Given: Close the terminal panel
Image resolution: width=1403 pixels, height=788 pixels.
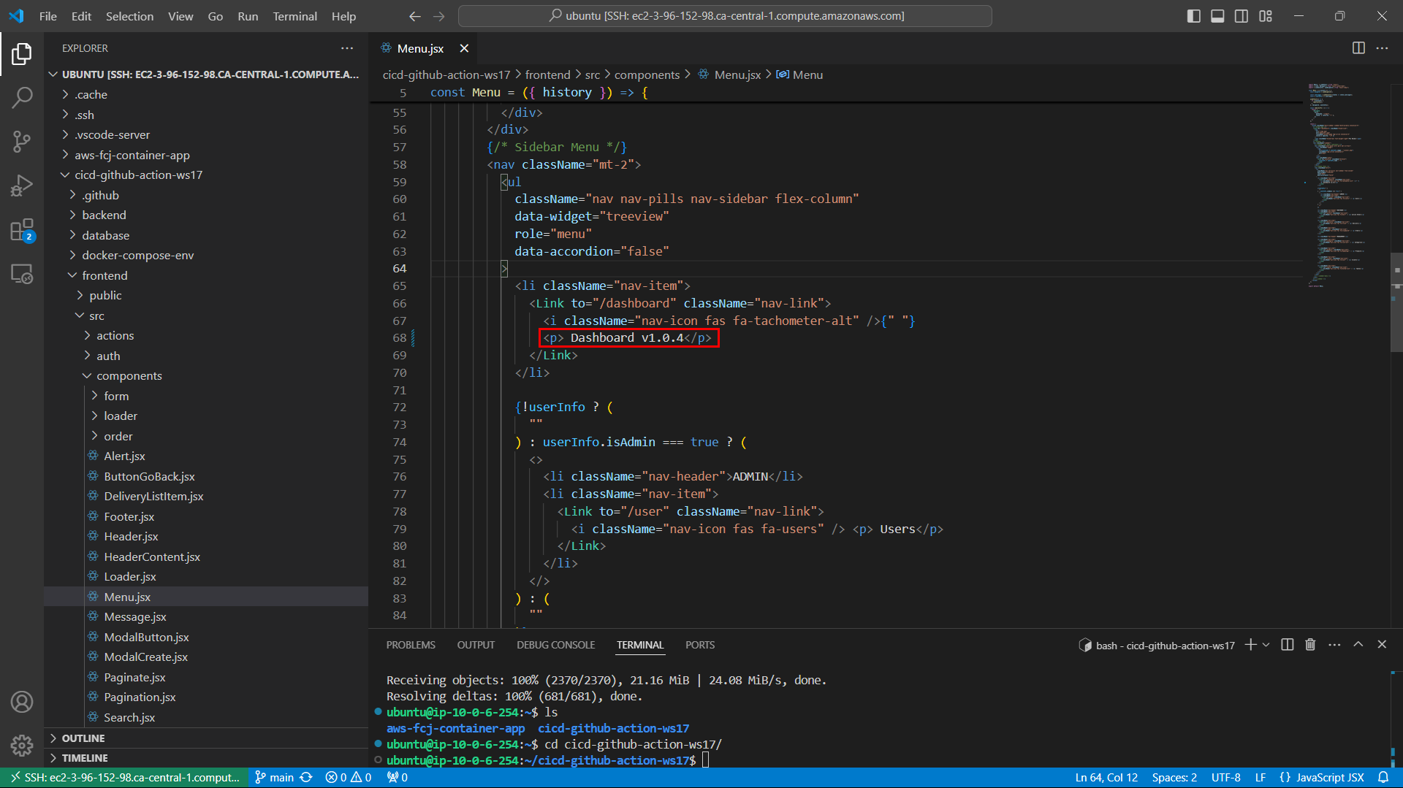Looking at the screenshot, I should (x=1382, y=645).
